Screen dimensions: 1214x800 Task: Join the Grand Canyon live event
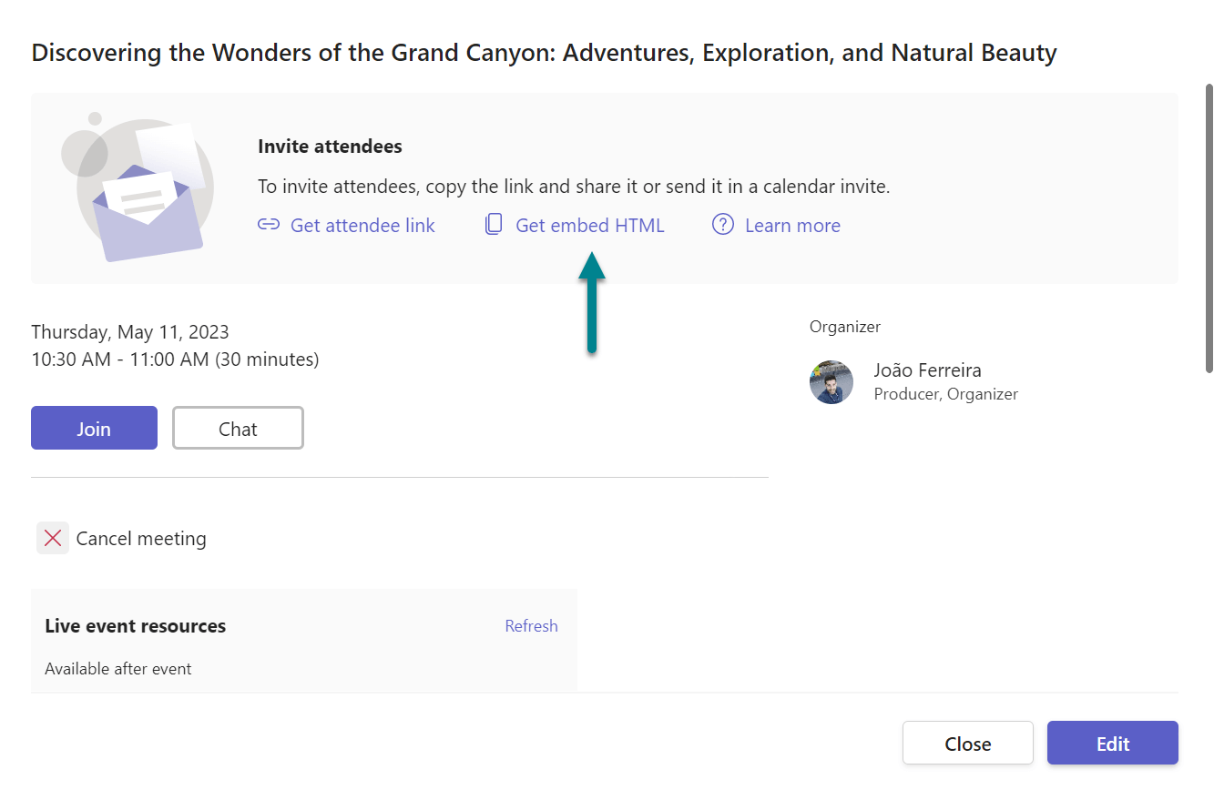(x=94, y=427)
